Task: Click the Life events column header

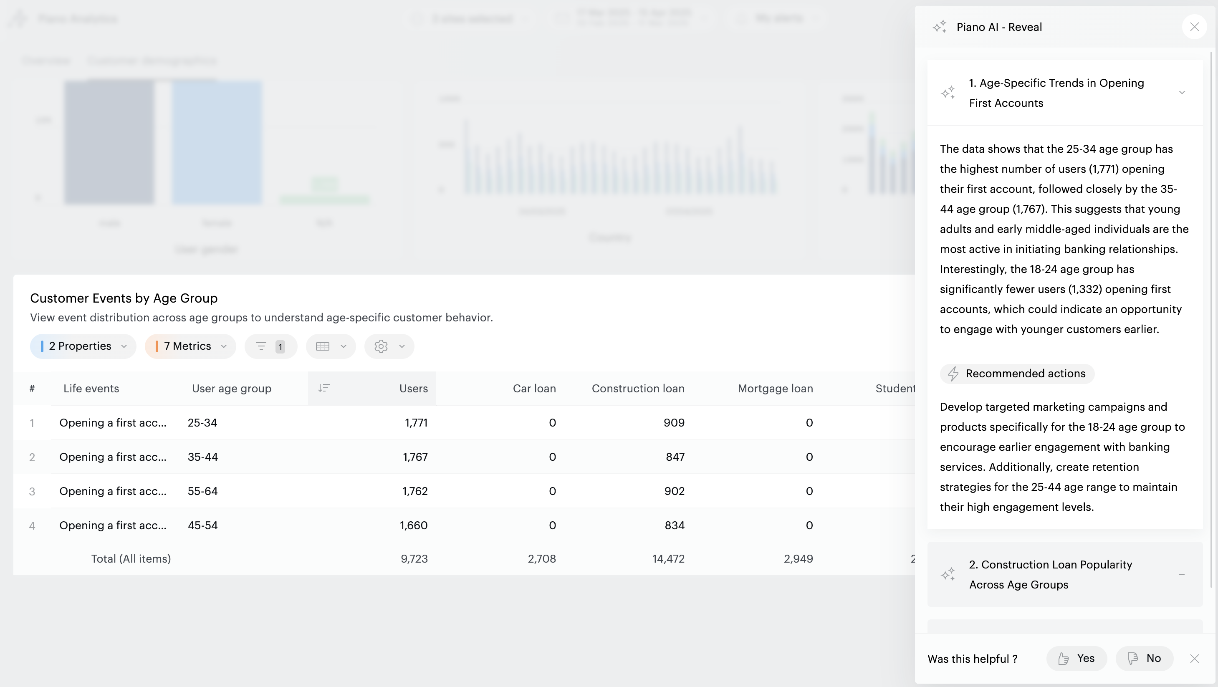Action: (x=91, y=388)
